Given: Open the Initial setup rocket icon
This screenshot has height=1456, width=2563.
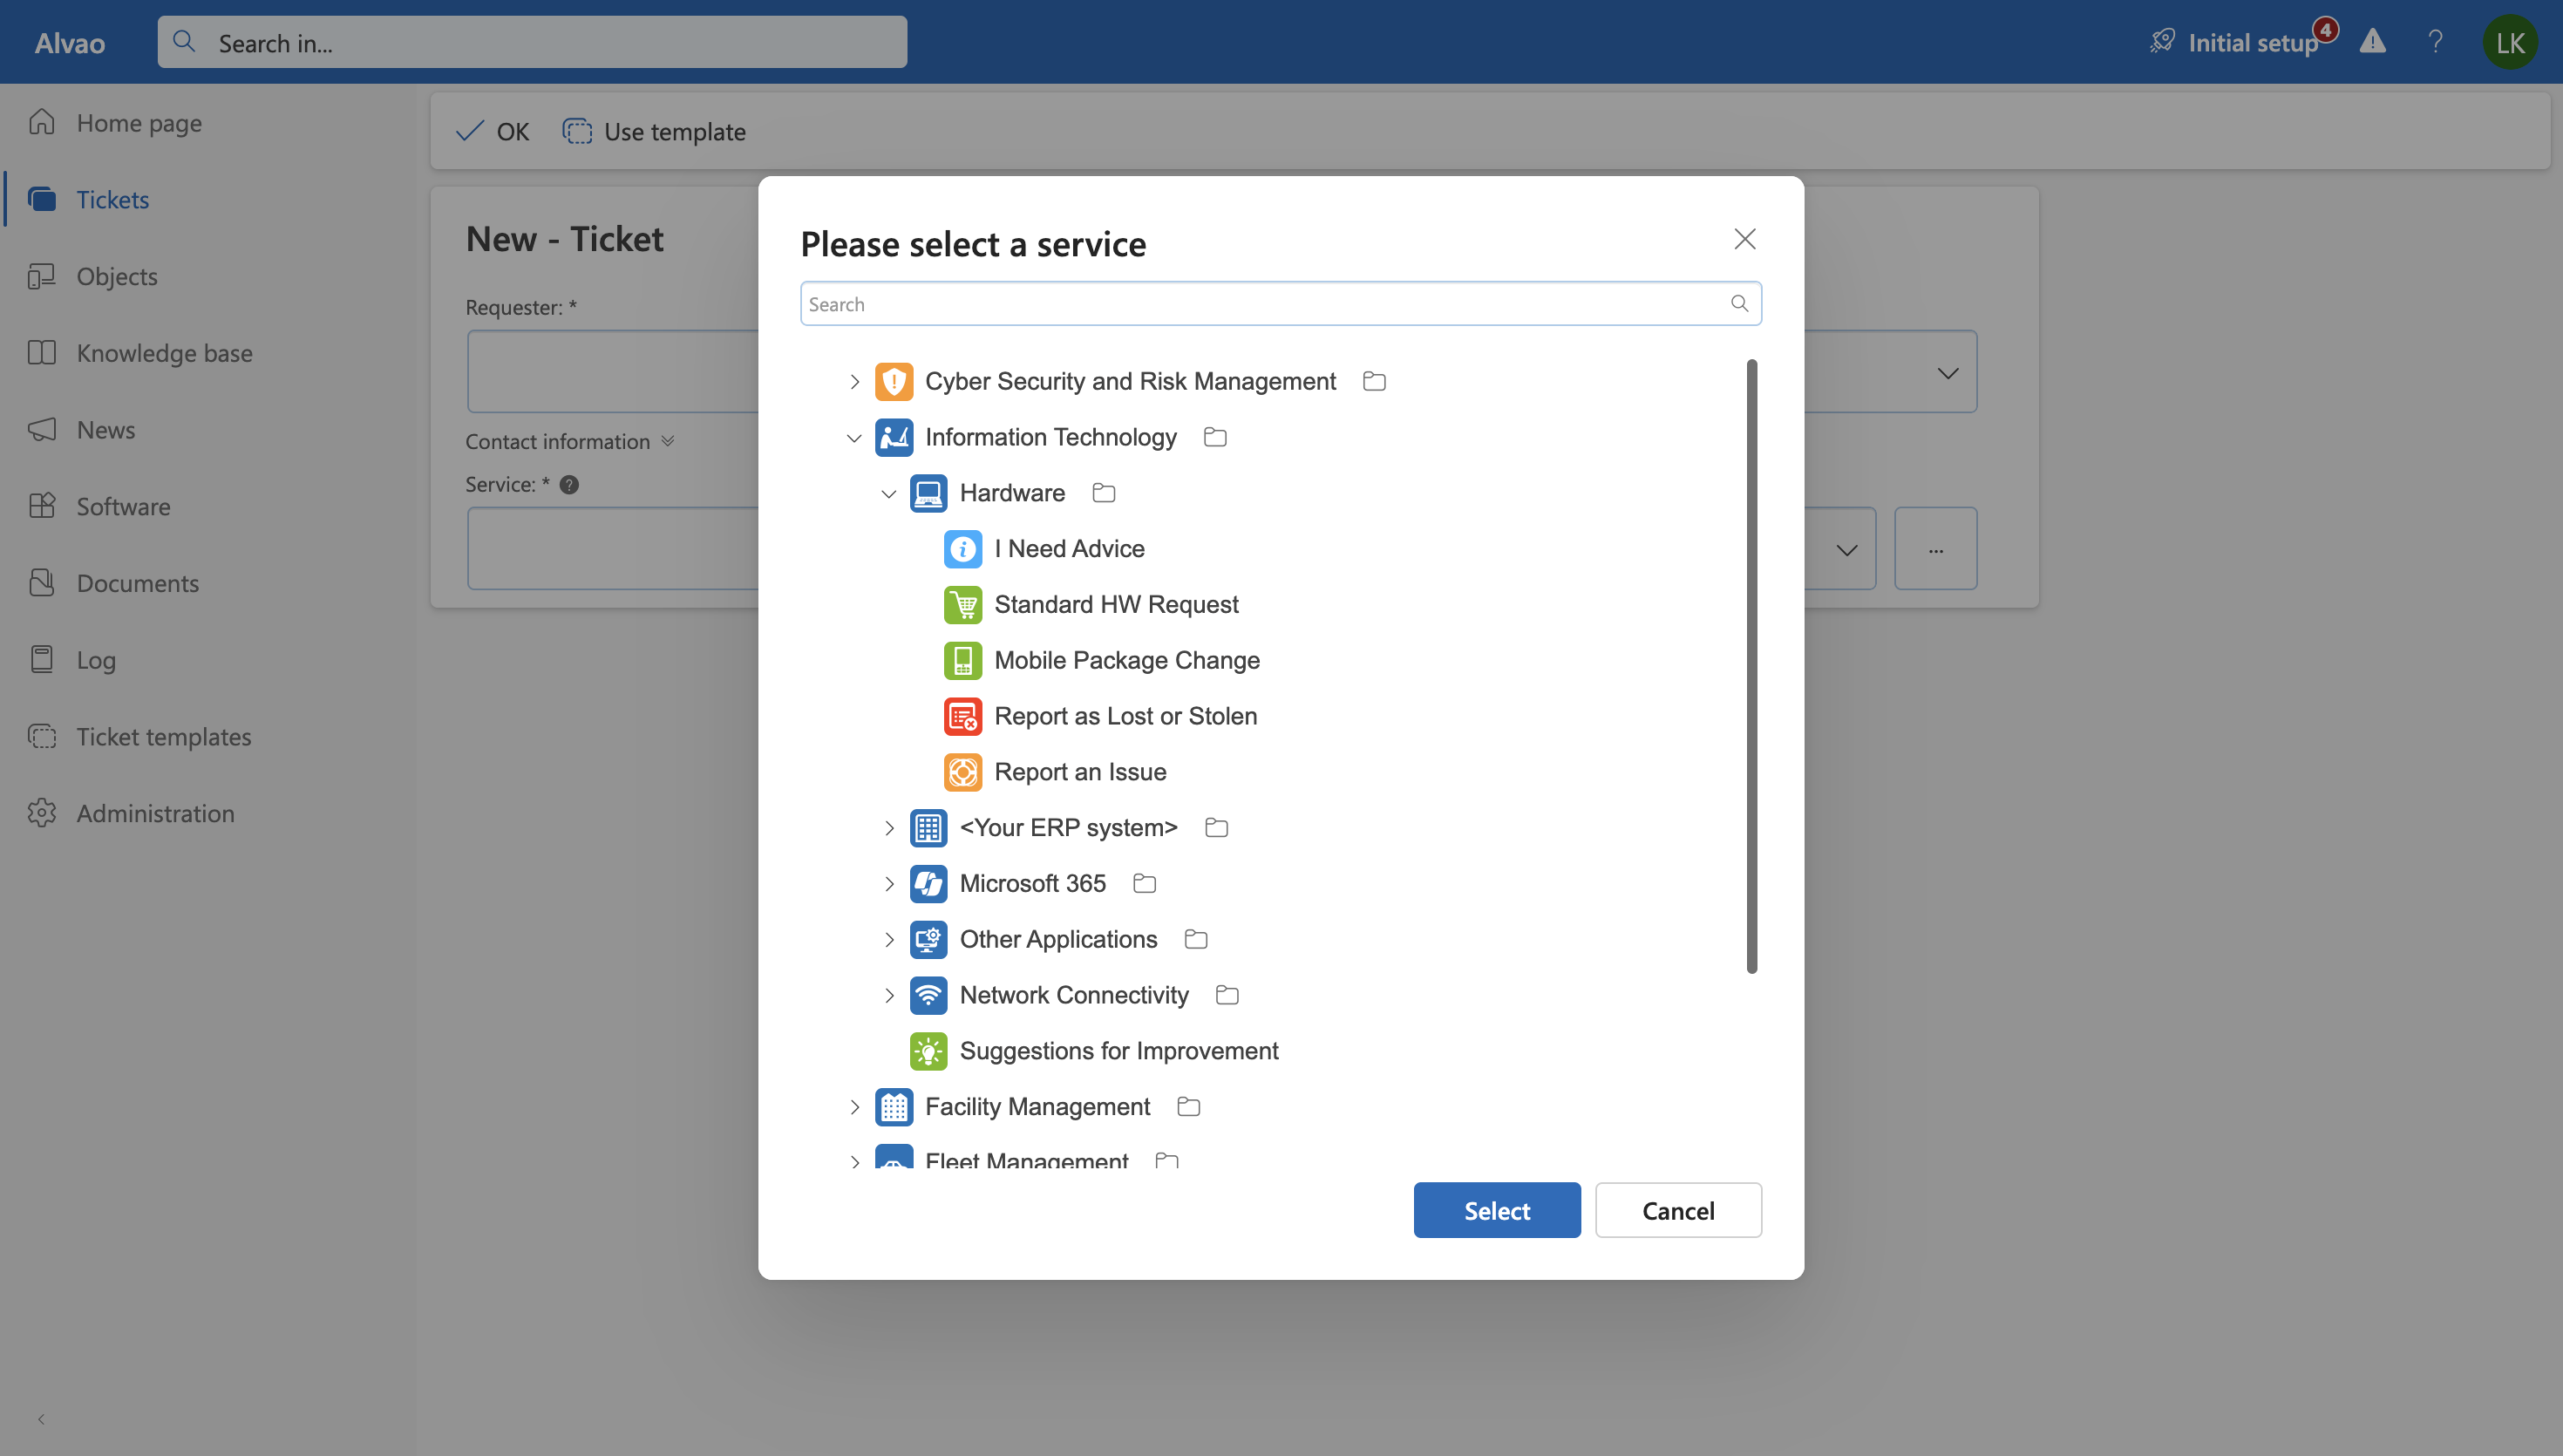Looking at the screenshot, I should [2162, 41].
